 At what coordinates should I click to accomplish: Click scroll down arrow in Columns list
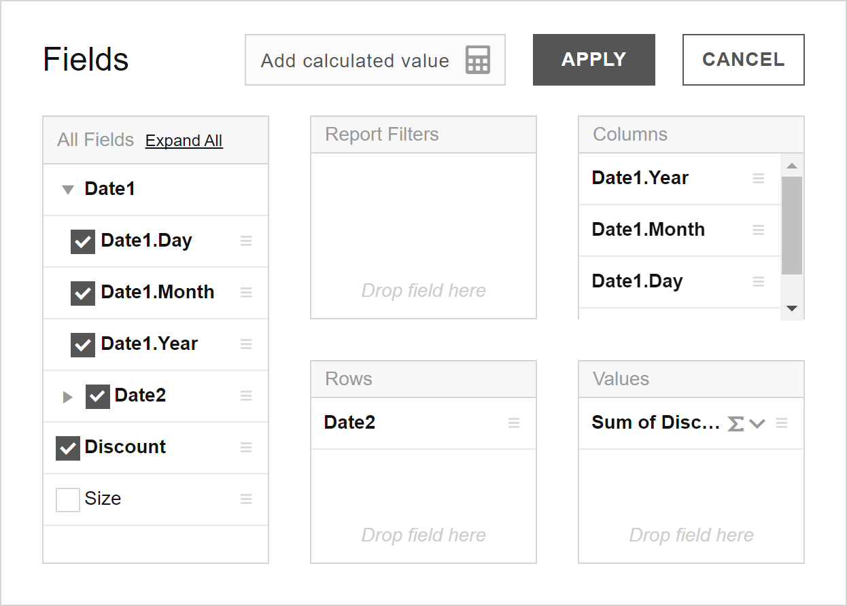(792, 308)
